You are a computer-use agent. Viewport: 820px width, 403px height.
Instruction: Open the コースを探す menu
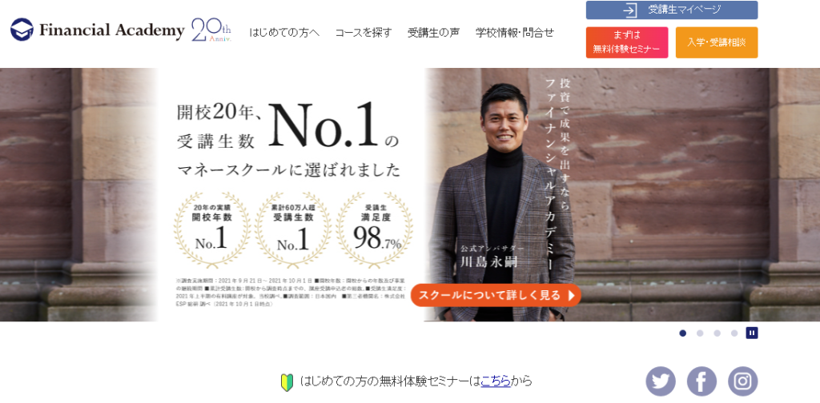tap(364, 32)
